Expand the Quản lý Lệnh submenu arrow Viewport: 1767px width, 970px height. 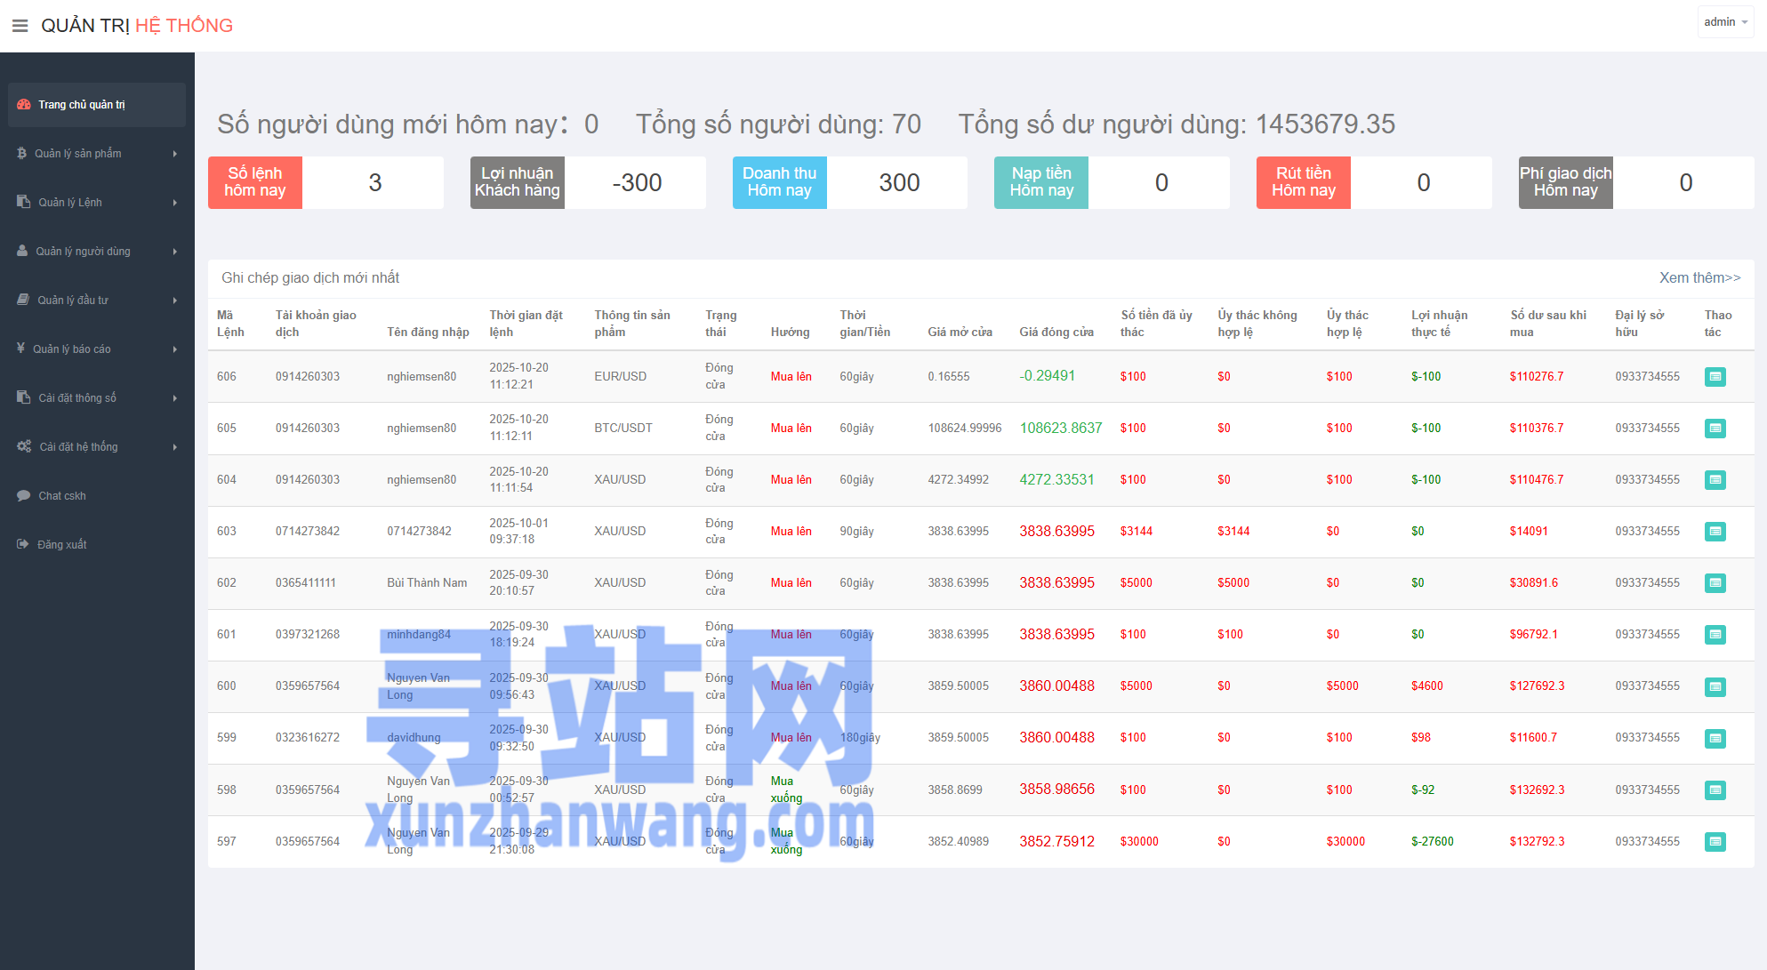coord(175,203)
